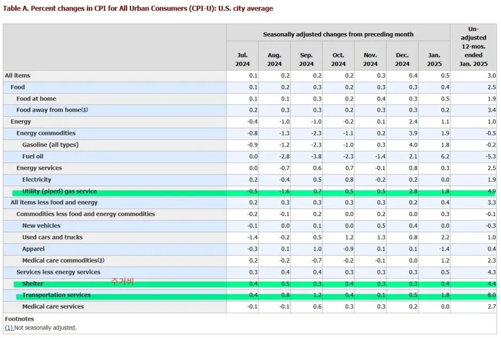This screenshot has width=501, height=338.
Task: Click Apparel's Sep. 2024 value 1.0
Action: coord(317,249)
